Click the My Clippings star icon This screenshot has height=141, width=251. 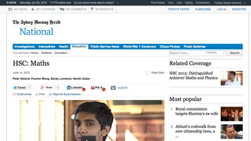click(x=33, y=9)
